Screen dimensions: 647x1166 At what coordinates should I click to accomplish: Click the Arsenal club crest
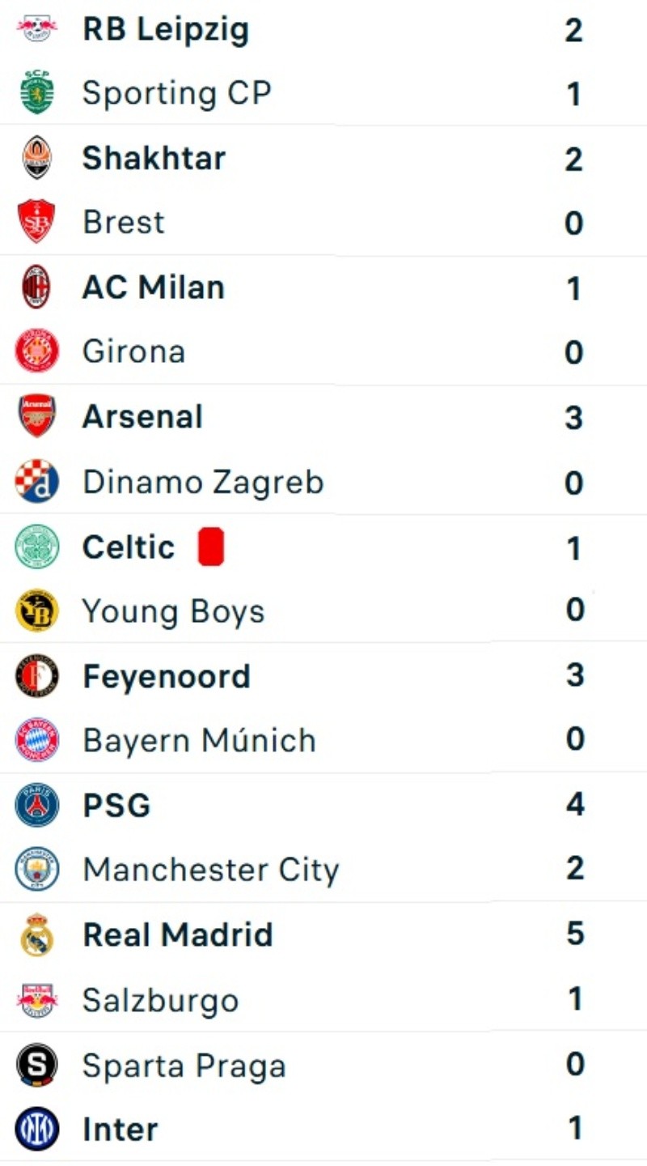tap(36, 416)
